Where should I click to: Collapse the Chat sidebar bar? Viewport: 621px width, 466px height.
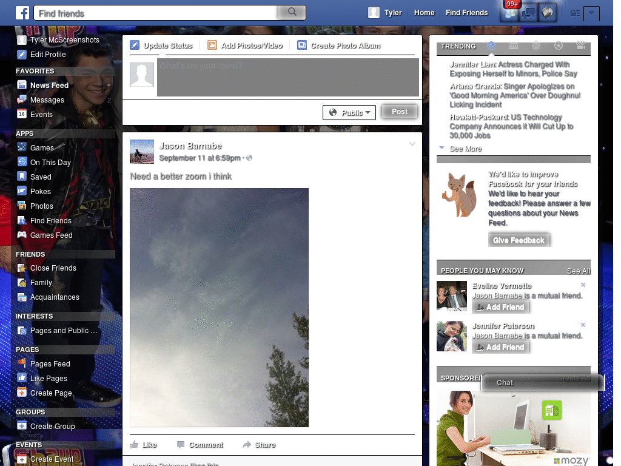(x=504, y=383)
